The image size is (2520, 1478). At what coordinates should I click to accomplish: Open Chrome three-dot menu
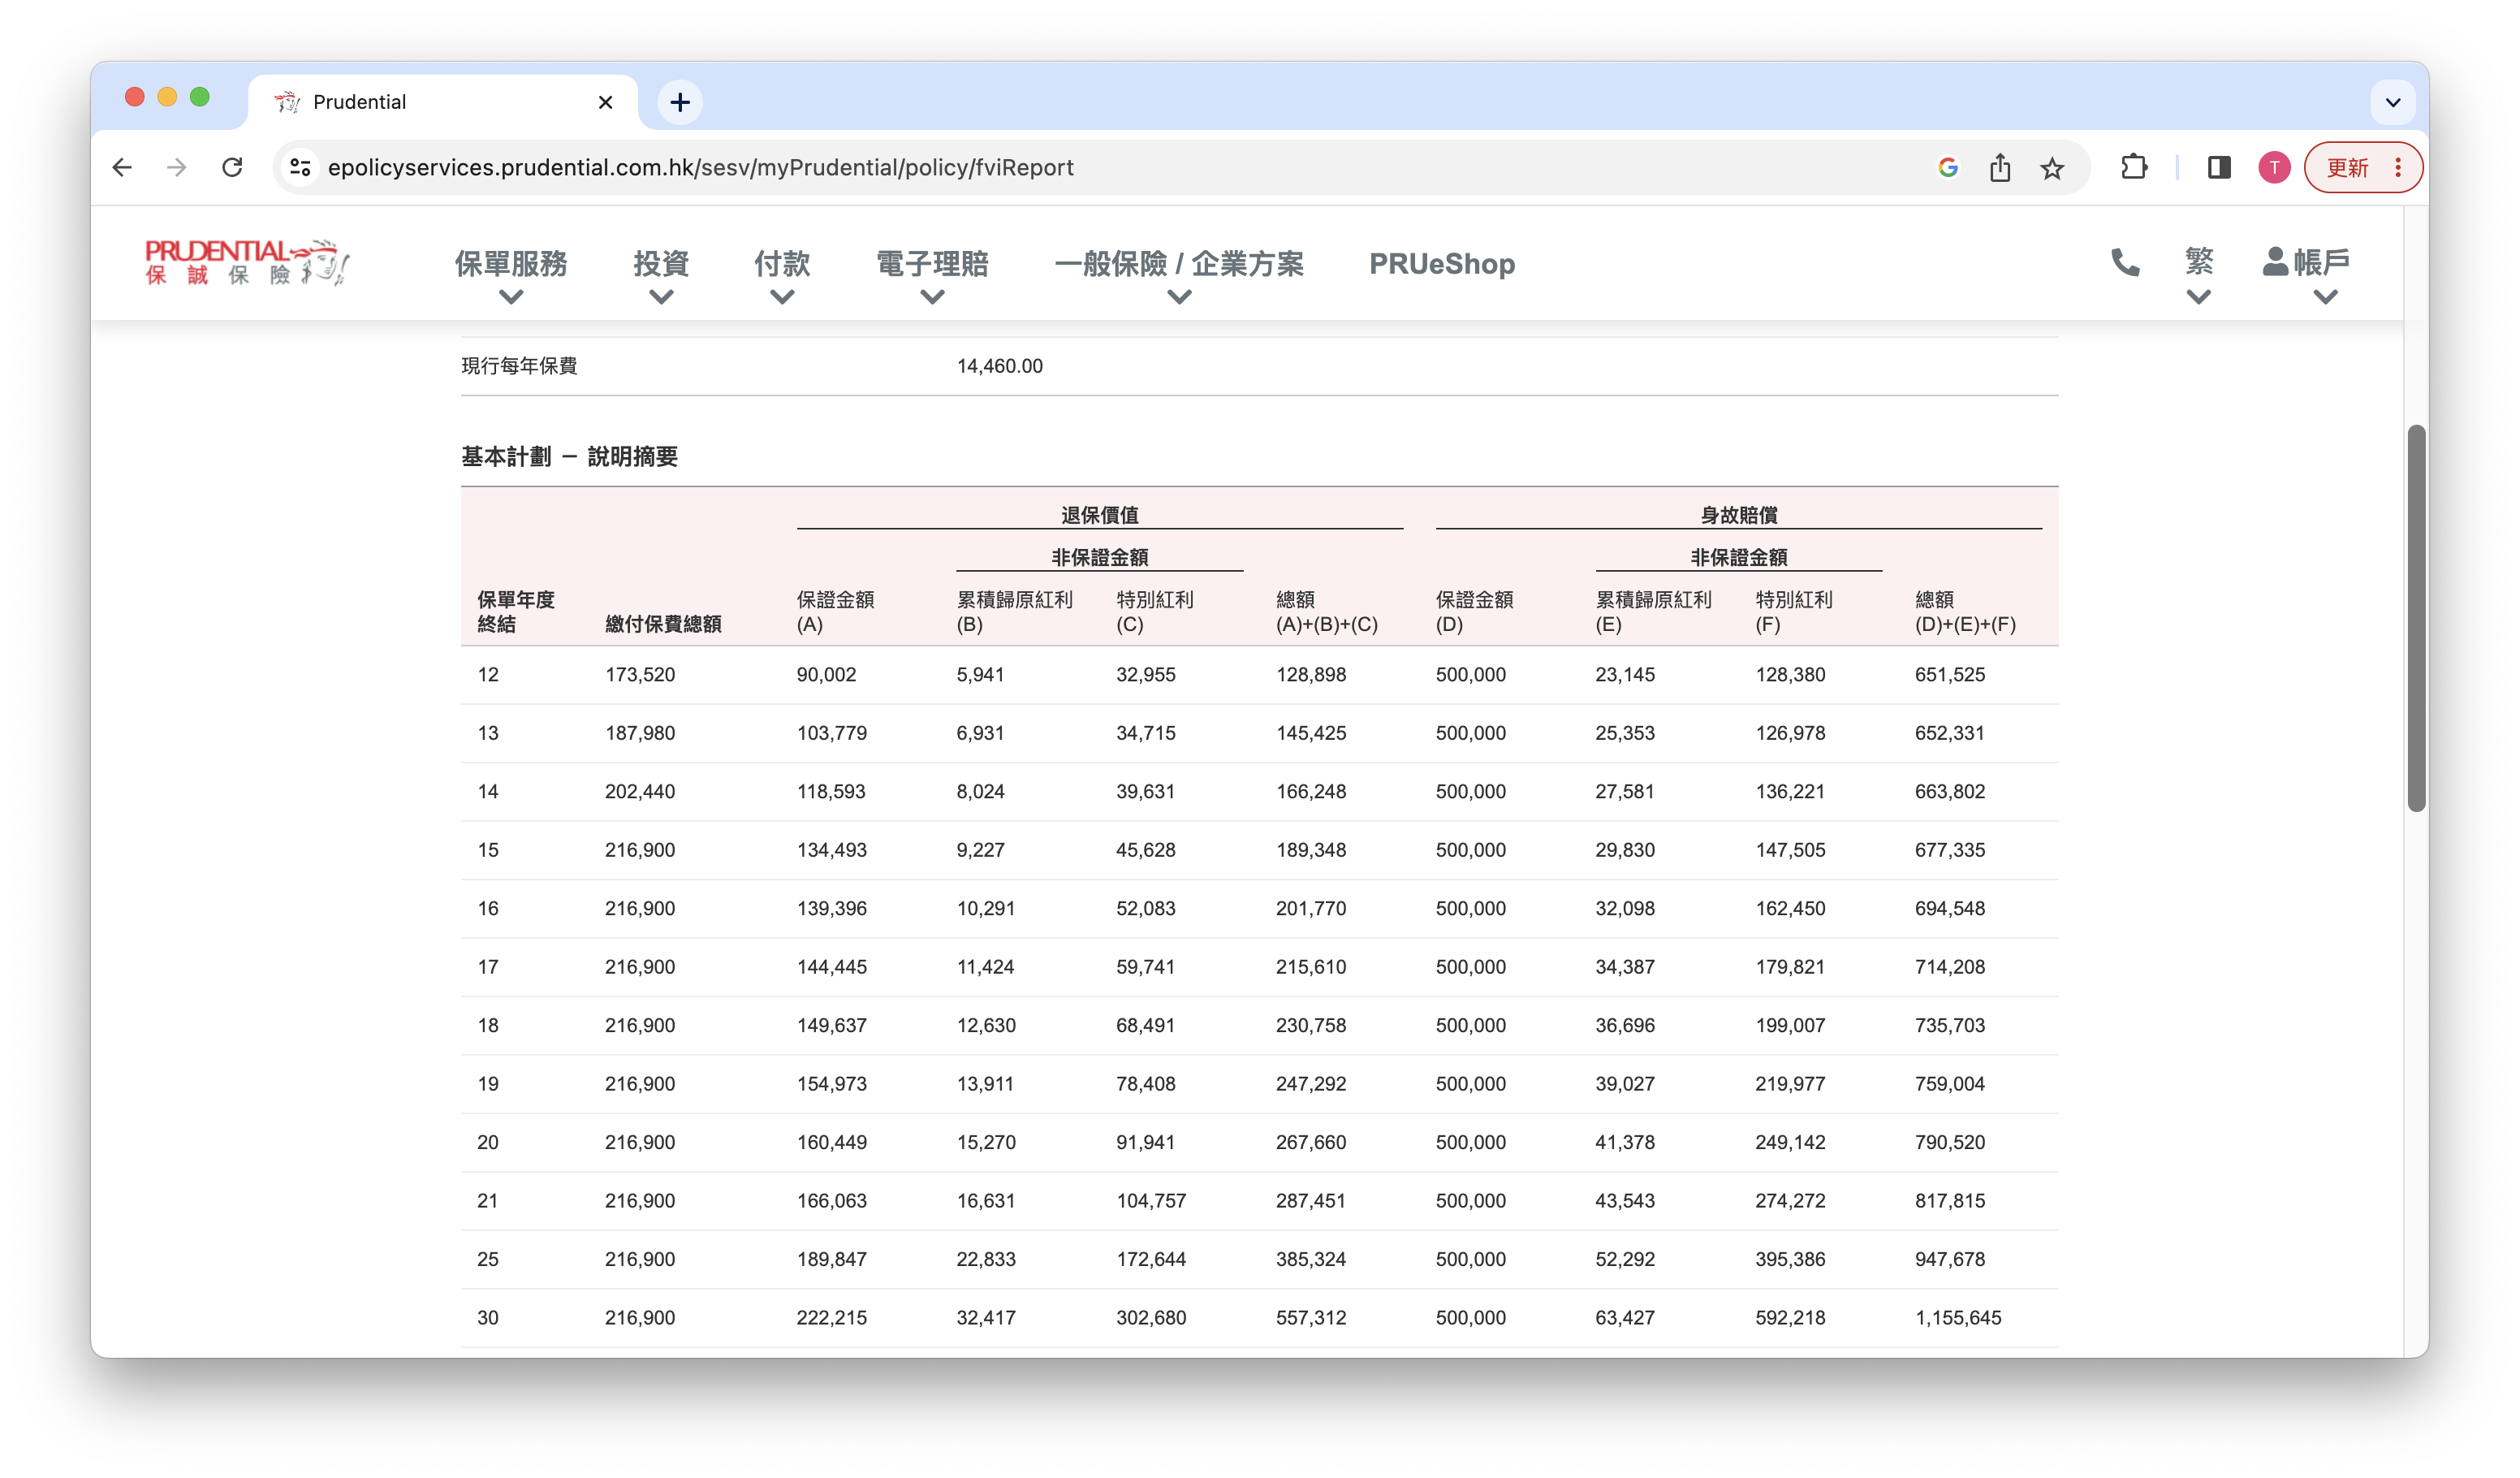pos(2398,167)
